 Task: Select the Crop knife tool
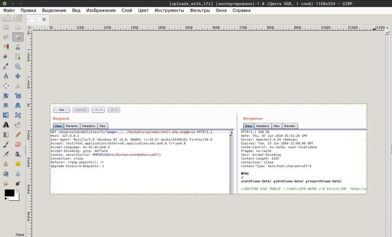pyautogui.click(x=18, y=86)
